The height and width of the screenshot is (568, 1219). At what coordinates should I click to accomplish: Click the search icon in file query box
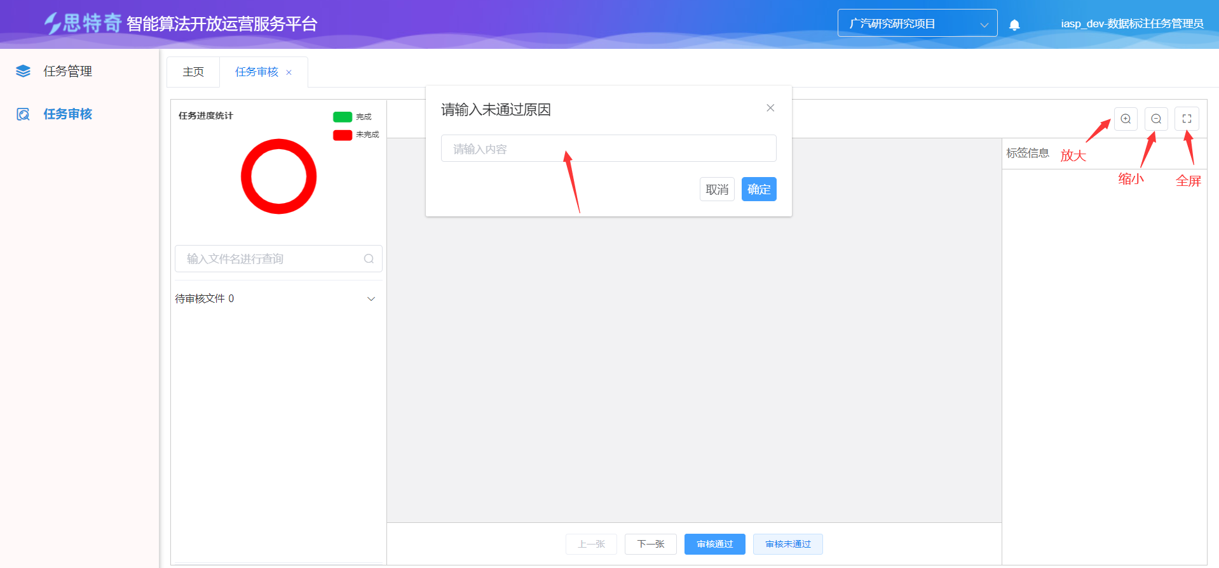(369, 259)
